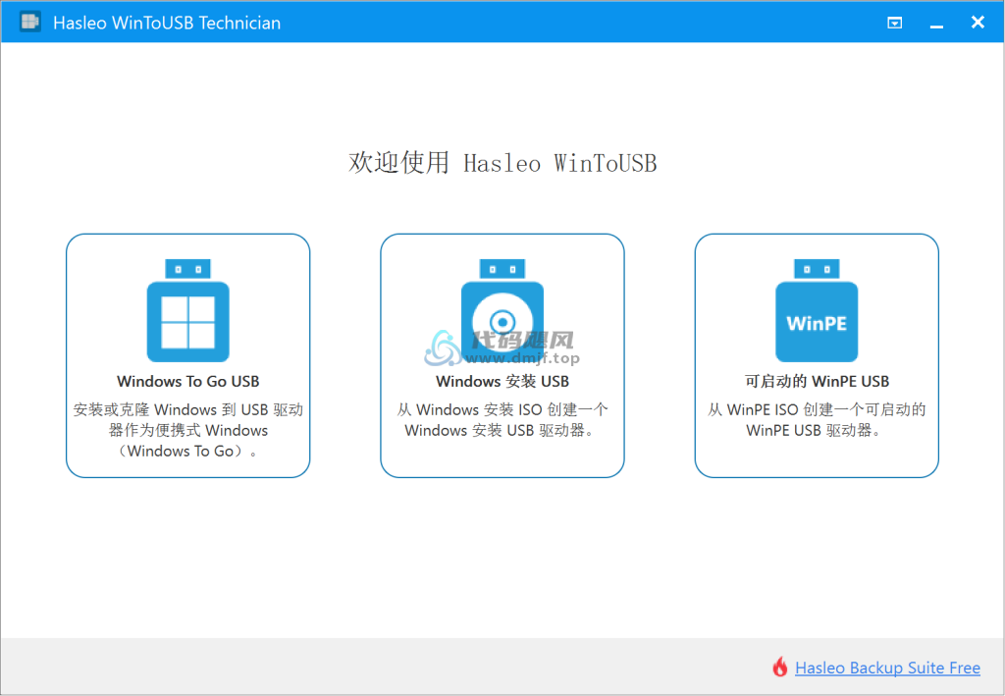This screenshot has height=696, width=1005.
Task: Select the "可启动的 WinPE USB" title text
Action: click(x=817, y=381)
